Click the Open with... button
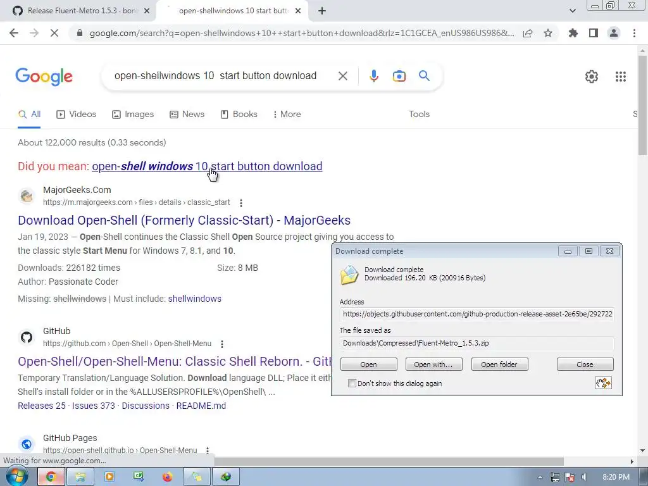Viewport: 648px width, 486px height. coord(433,364)
